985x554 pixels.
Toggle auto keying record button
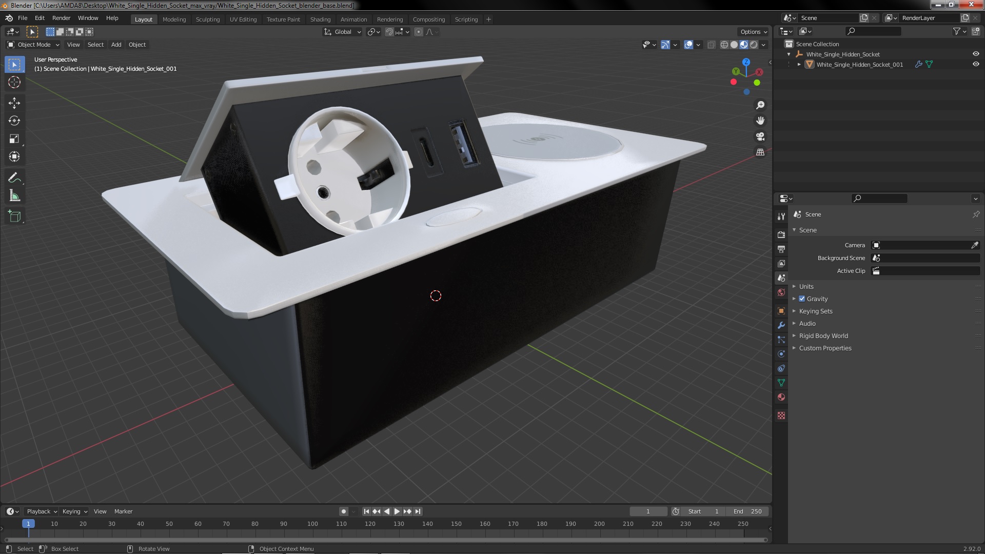click(x=344, y=511)
